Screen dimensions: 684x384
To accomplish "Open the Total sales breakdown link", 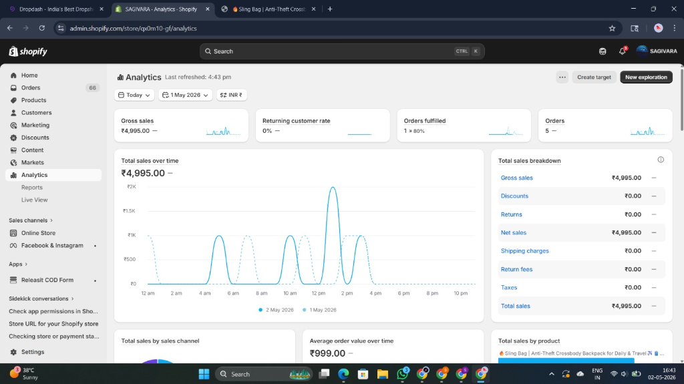I will point(515,306).
